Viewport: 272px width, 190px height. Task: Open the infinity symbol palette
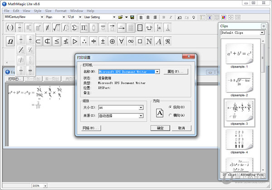[131, 41]
